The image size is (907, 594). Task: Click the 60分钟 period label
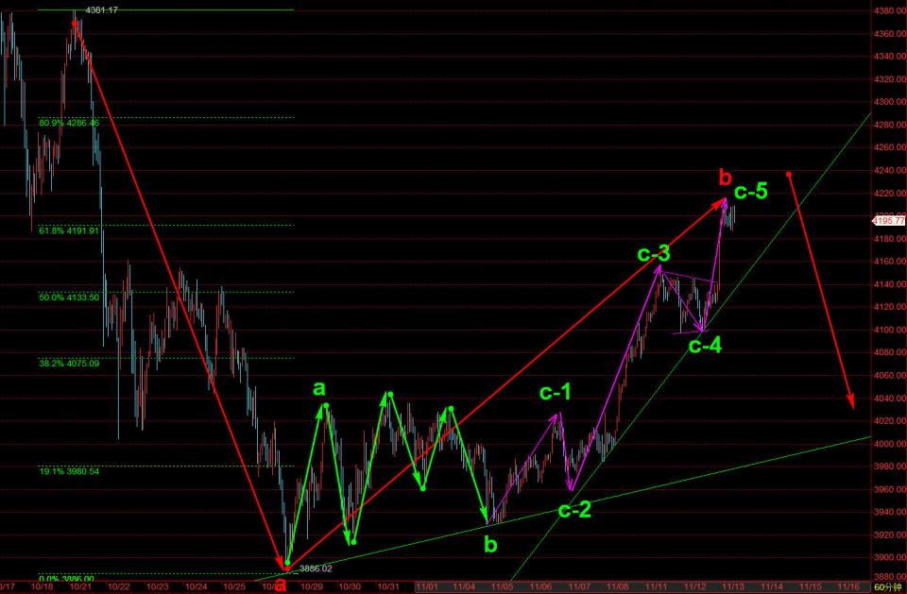pos(887,587)
